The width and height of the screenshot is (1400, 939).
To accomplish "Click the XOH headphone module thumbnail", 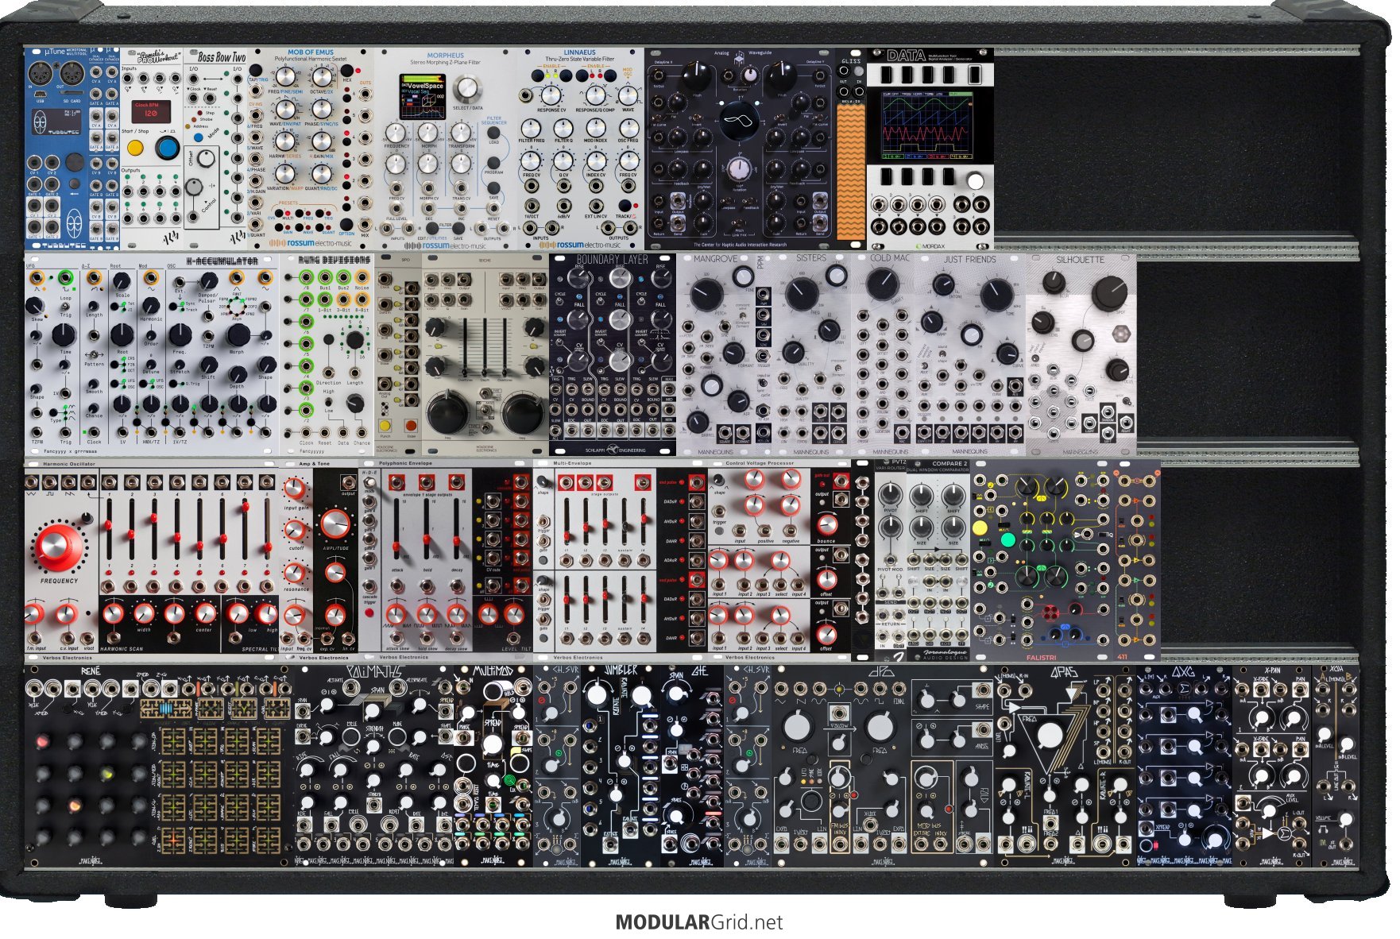I will pos(1336,765).
